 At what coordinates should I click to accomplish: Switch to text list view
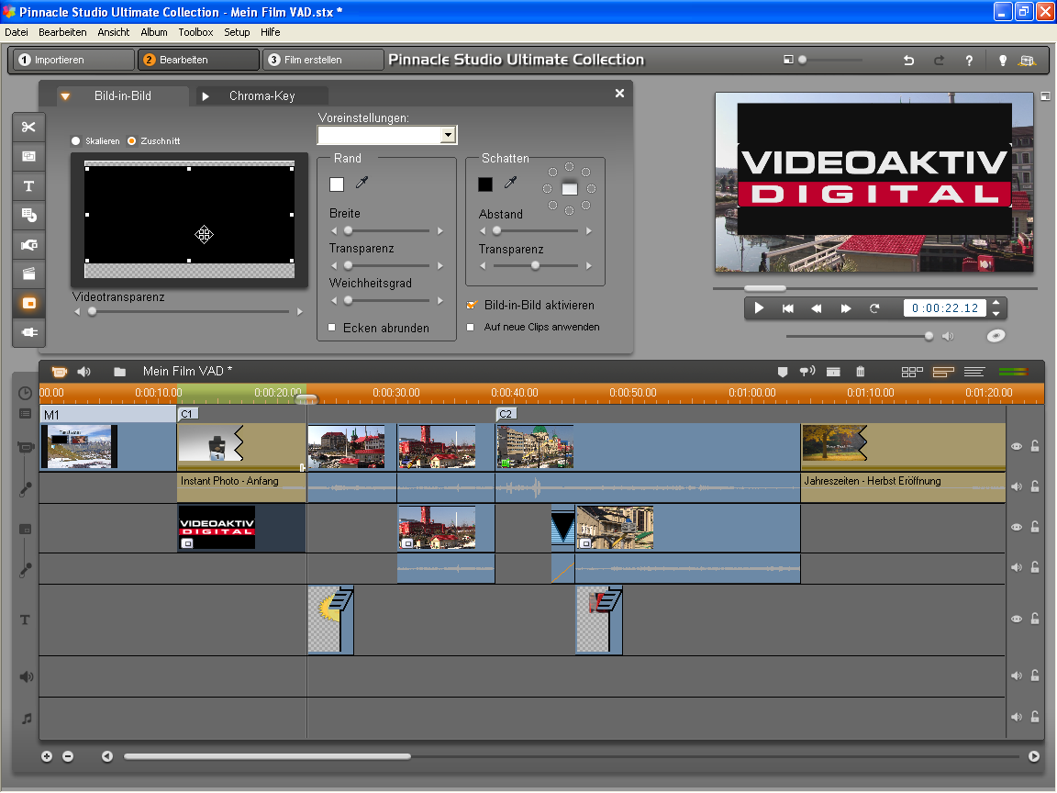(974, 372)
